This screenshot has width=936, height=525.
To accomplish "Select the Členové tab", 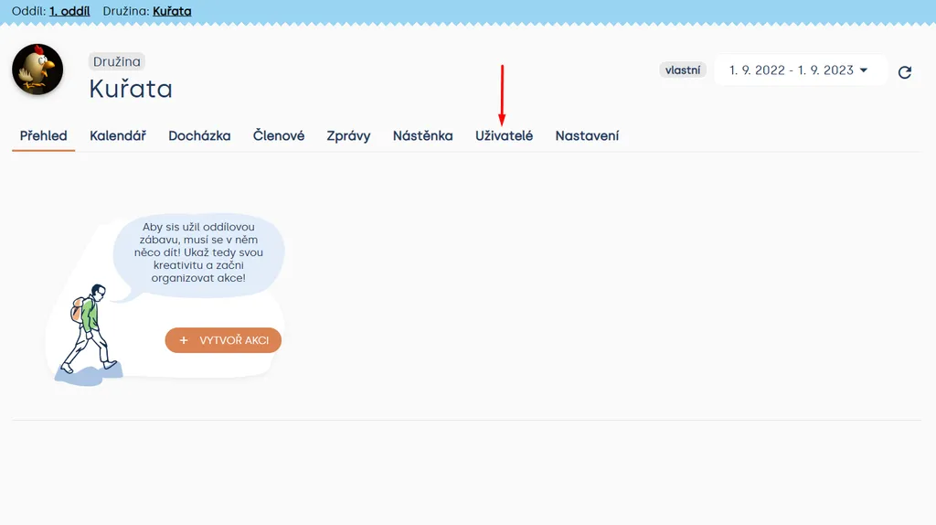I will [x=279, y=135].
